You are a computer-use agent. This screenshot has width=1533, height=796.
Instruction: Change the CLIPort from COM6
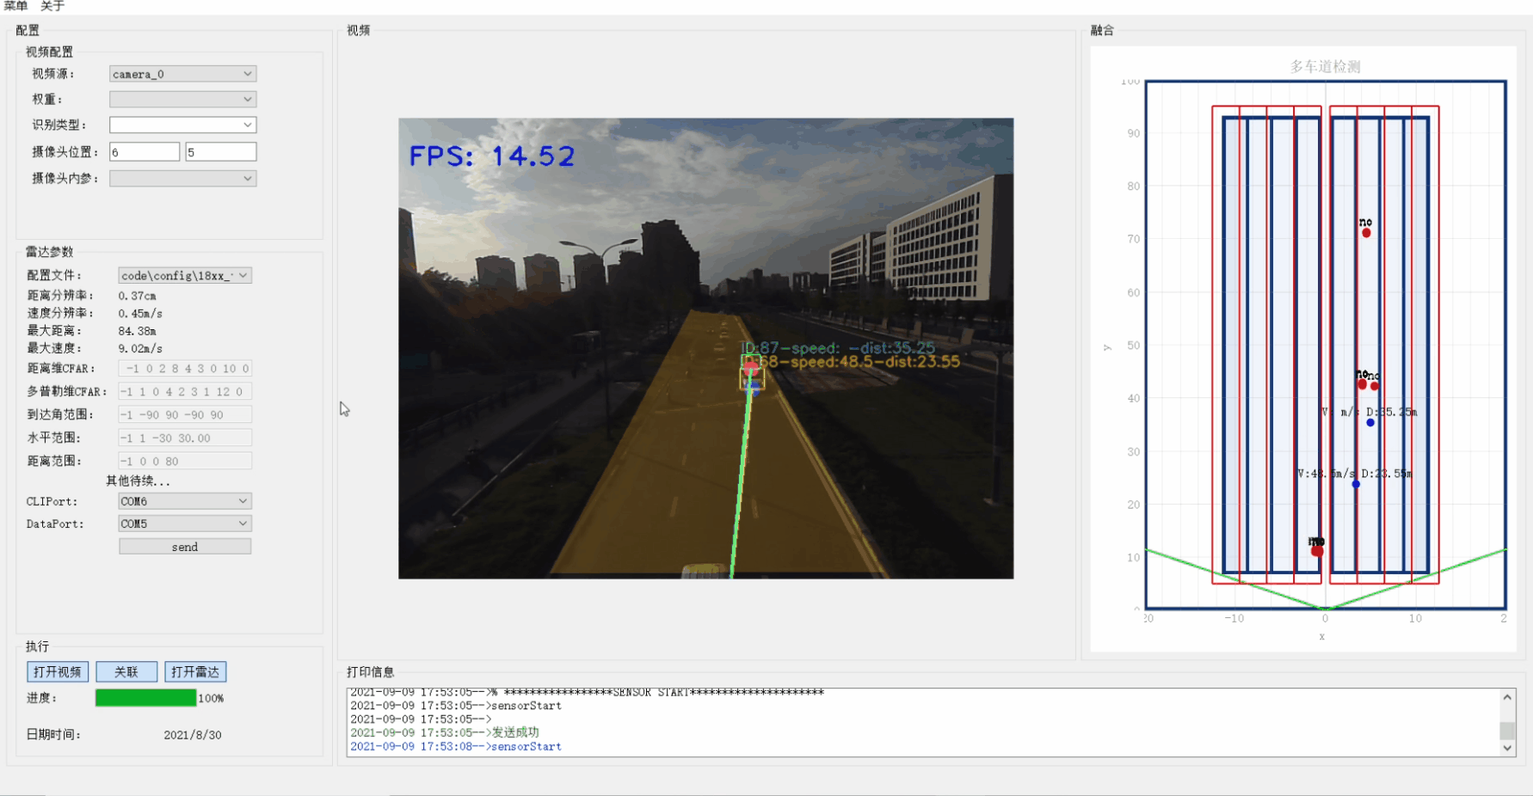(x=184, y=500)
